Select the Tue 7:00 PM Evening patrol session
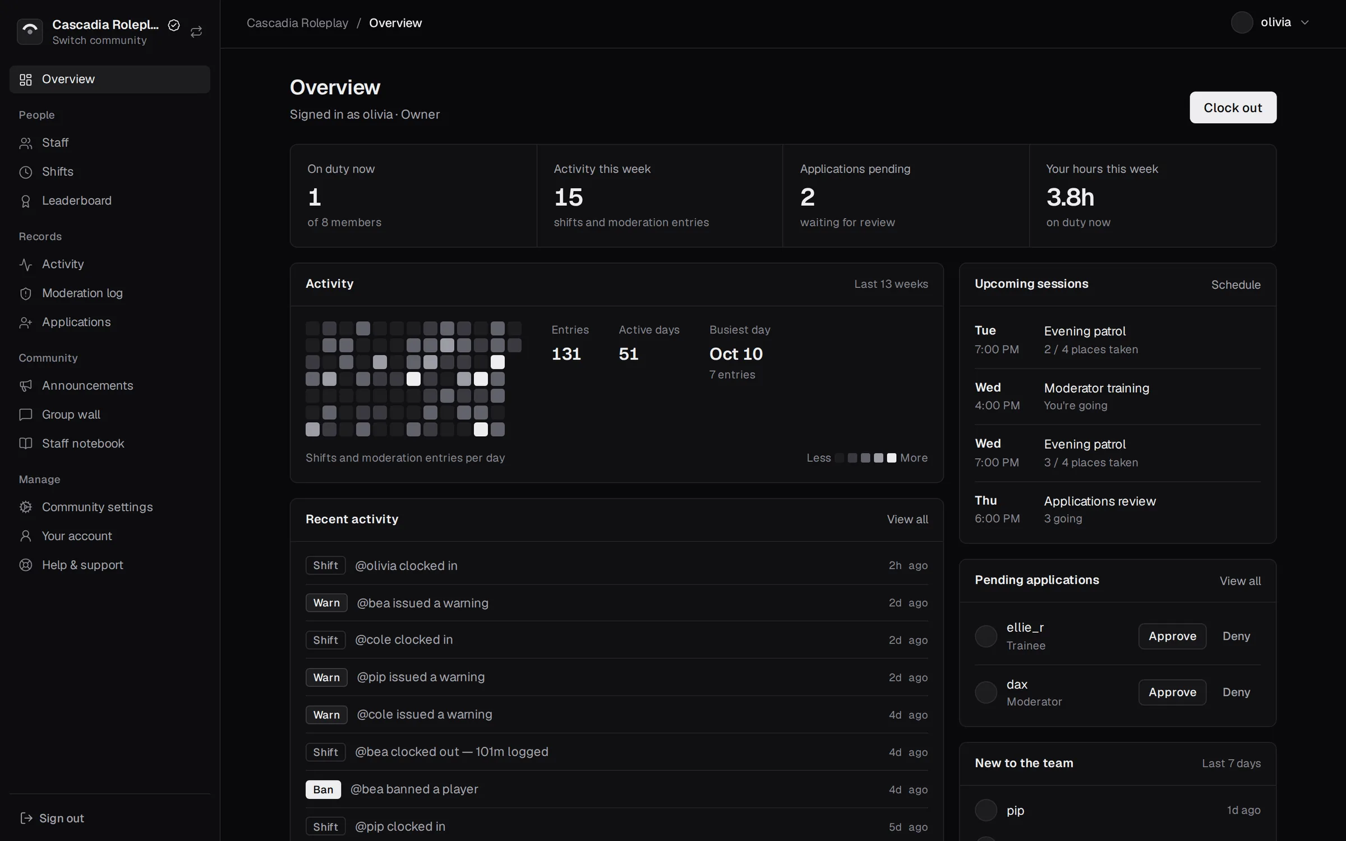The height and width of the screenshot is (841, 1346). (1117, 340)
